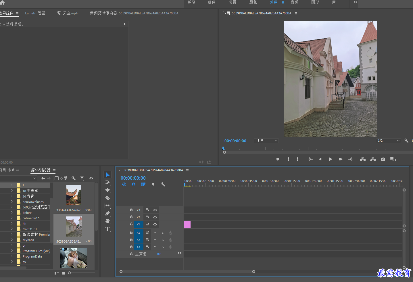Toggle insert sequences as nests
Screen dimensions: 413x282
[124, 185]
